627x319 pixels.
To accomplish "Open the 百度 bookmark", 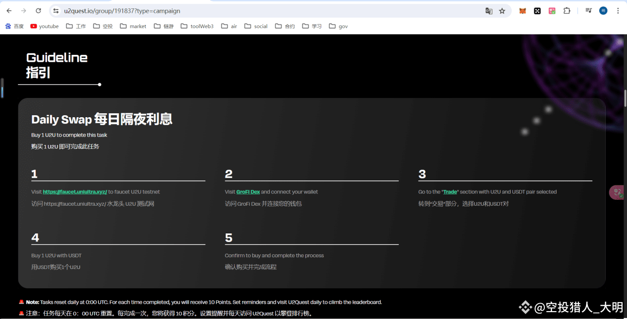I will pos(14,26).
